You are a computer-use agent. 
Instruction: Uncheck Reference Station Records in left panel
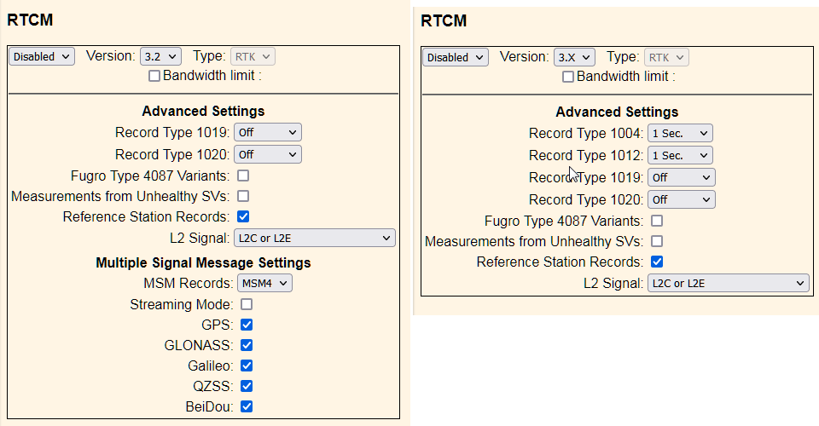tap(243, 216)
